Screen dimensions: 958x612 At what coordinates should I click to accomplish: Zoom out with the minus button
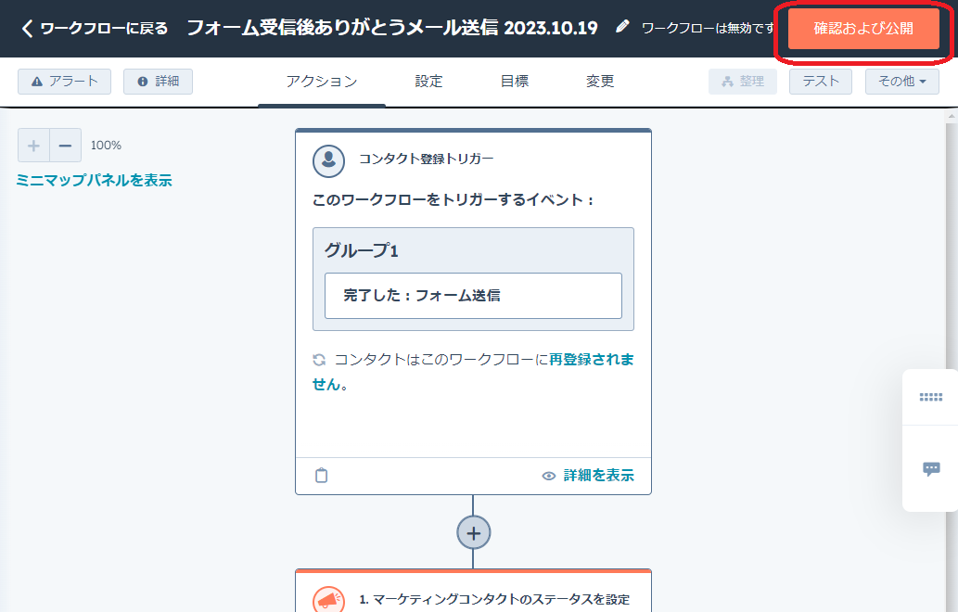pos(65,146)
